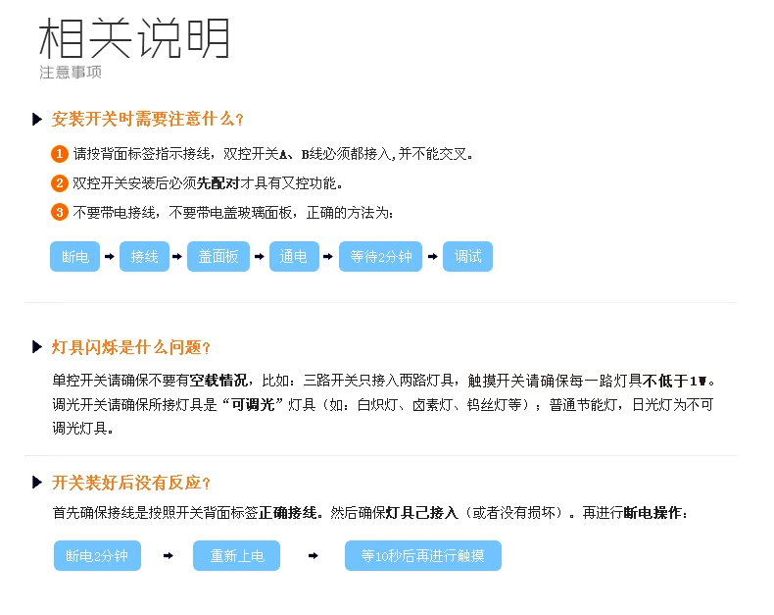
Task: Select the 接线 step button
Action: 144,257
